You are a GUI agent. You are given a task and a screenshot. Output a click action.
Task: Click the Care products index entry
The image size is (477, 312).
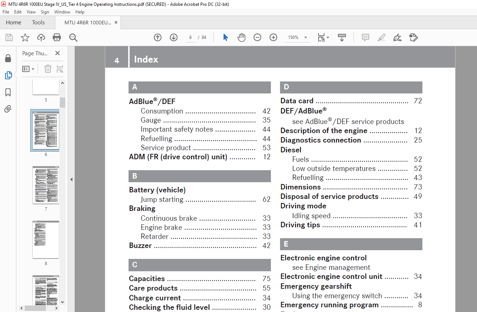(x=200, y=288)
